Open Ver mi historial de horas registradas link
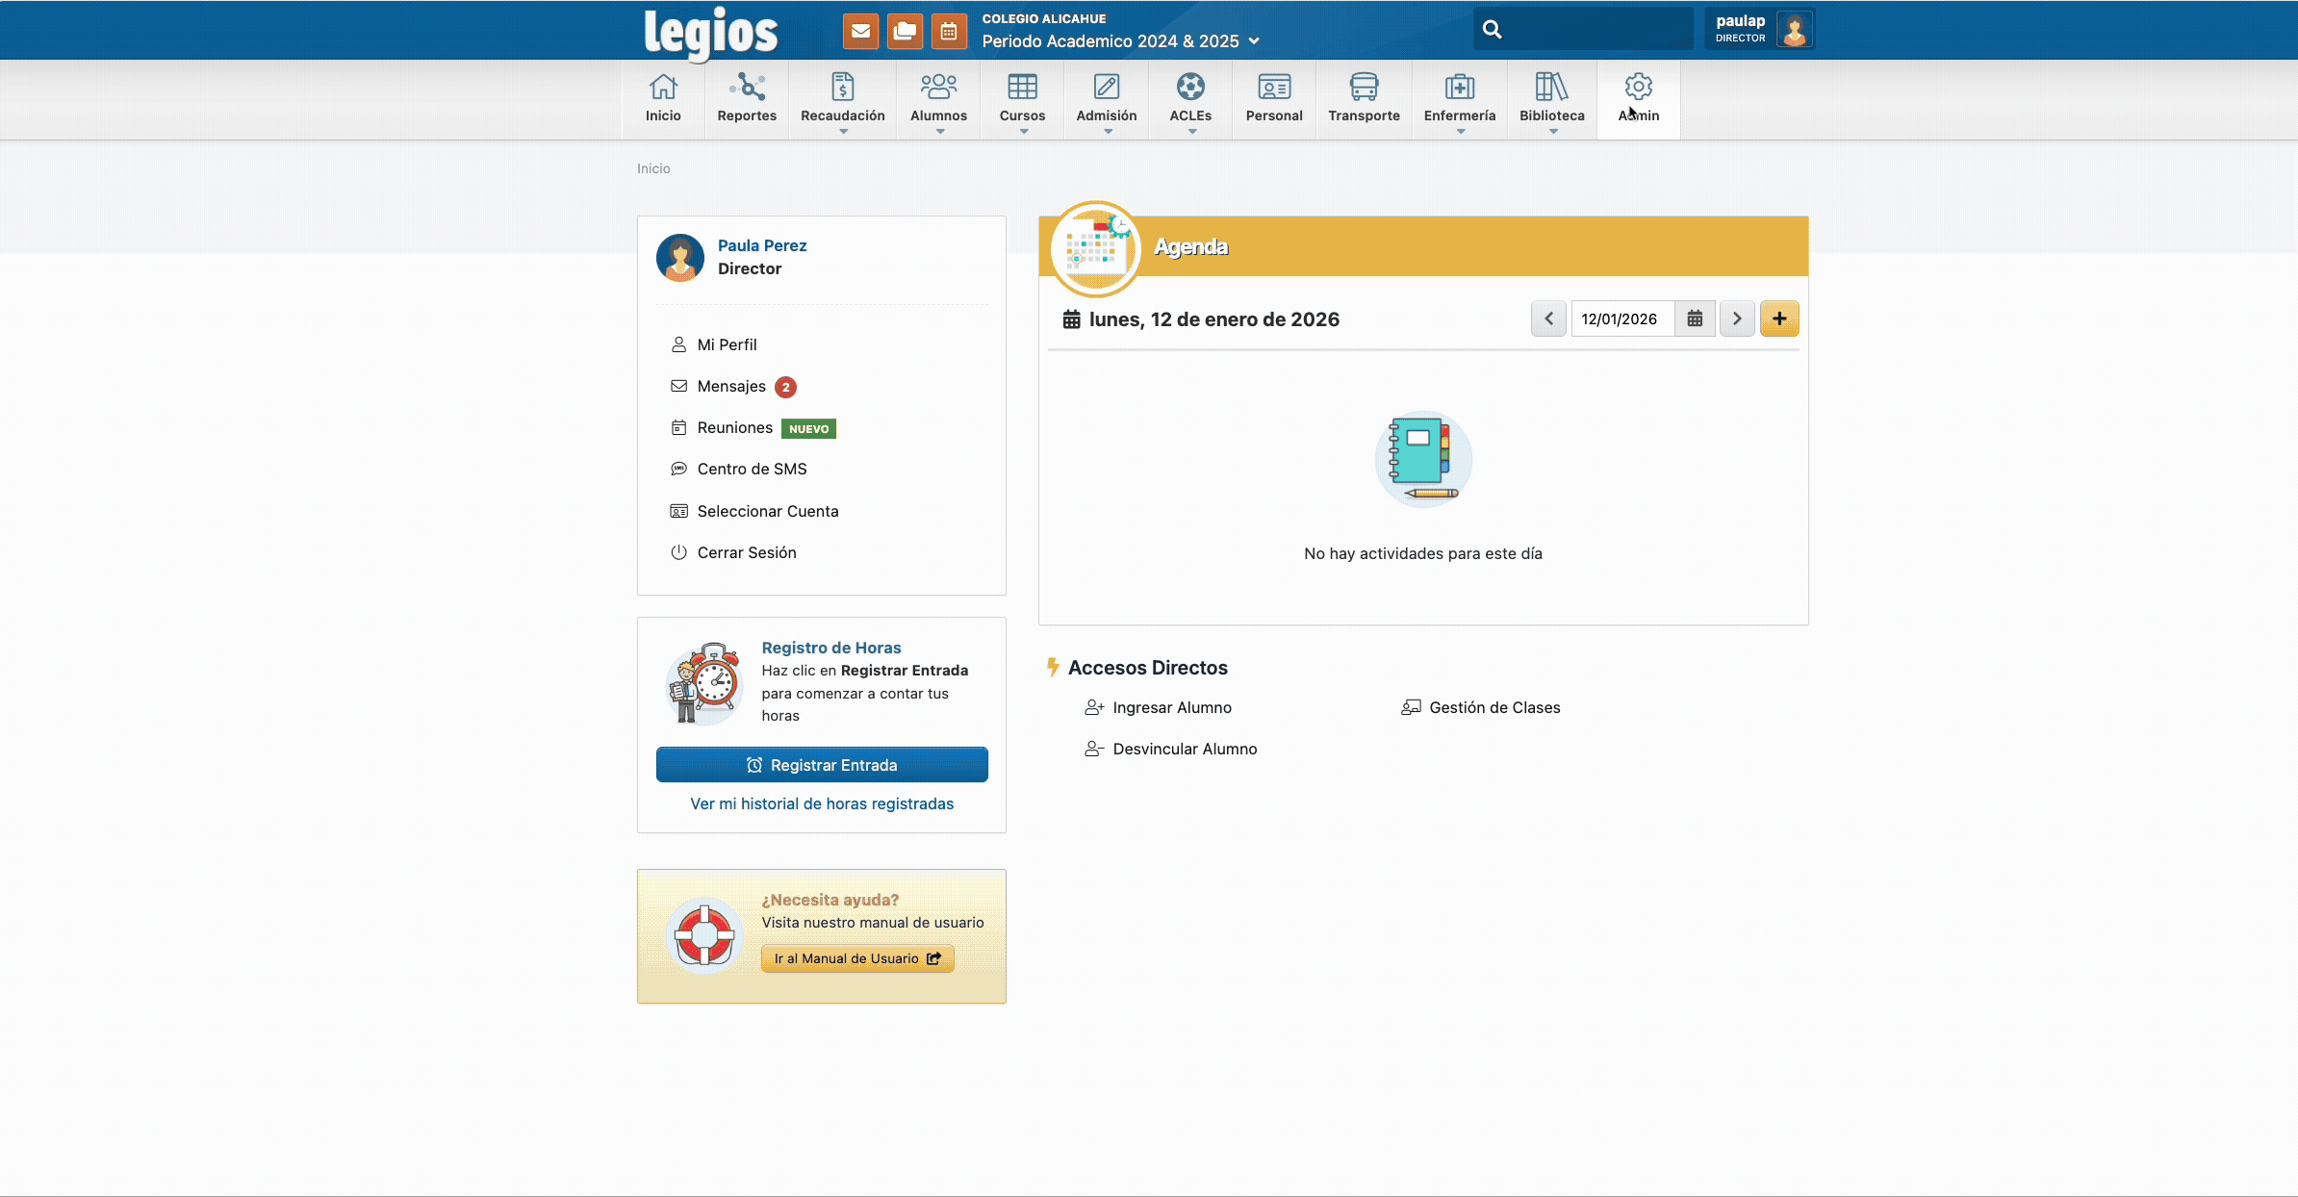This screenshot has height=1197, width=2298. point(822,803)
